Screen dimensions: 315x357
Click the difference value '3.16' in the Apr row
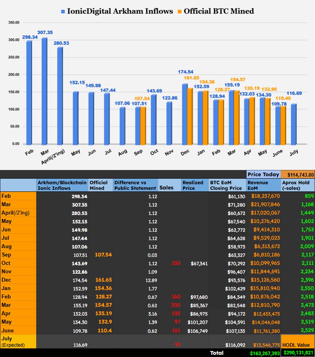(153, 314)
